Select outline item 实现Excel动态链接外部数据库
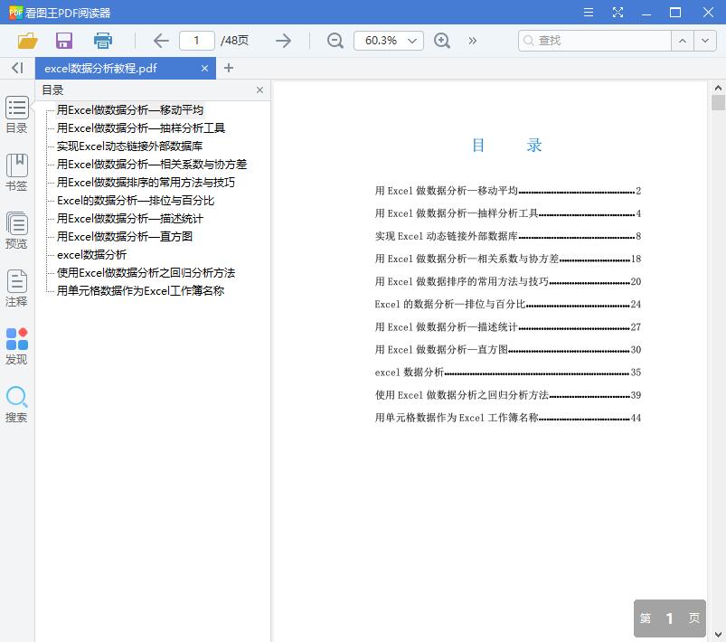The image size is (726, 642). (129, 146)
